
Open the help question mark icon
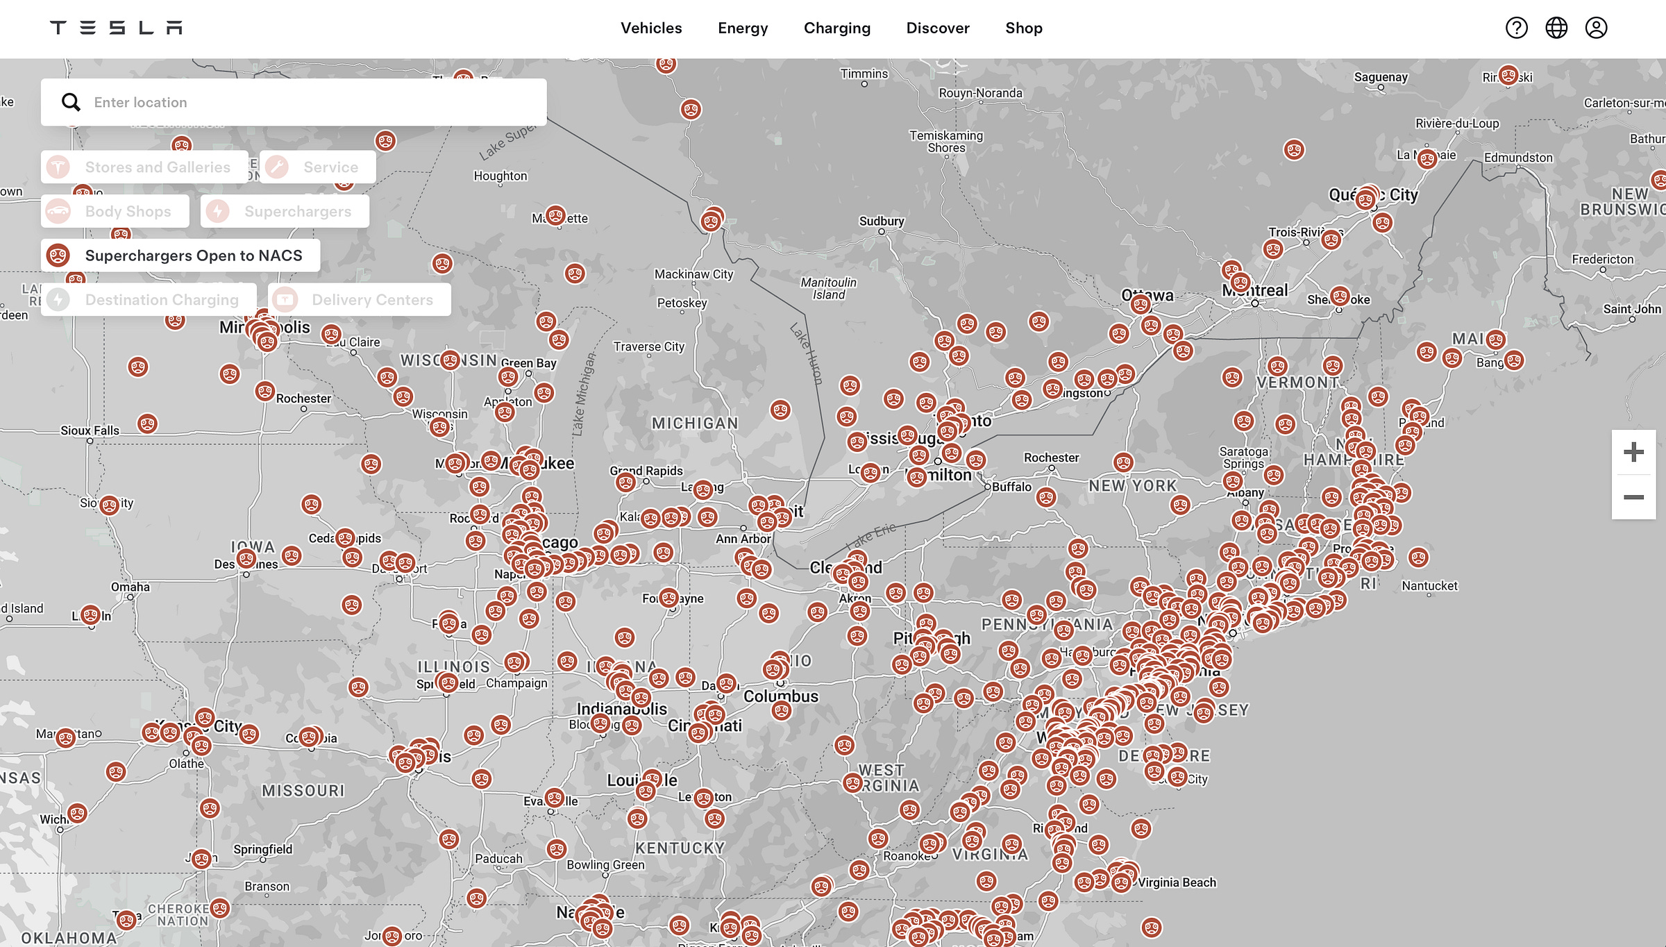tap(1516, 28)
